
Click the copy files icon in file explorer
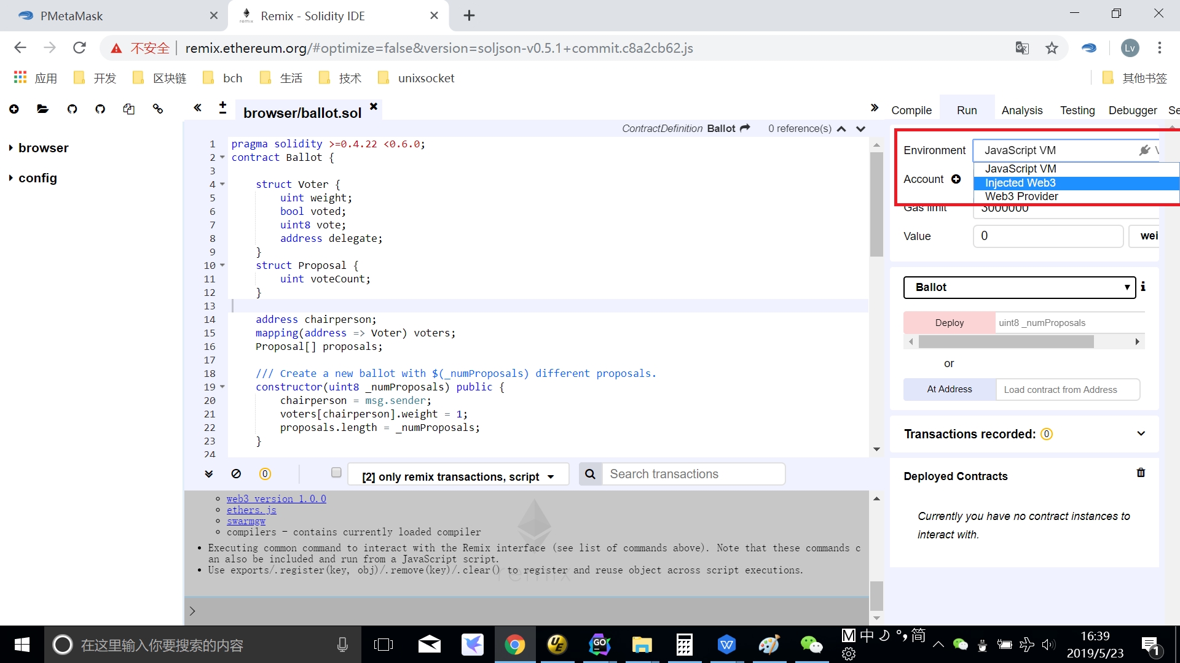(128, 109)
